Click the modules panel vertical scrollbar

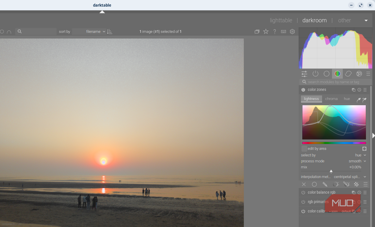point(371,156)
